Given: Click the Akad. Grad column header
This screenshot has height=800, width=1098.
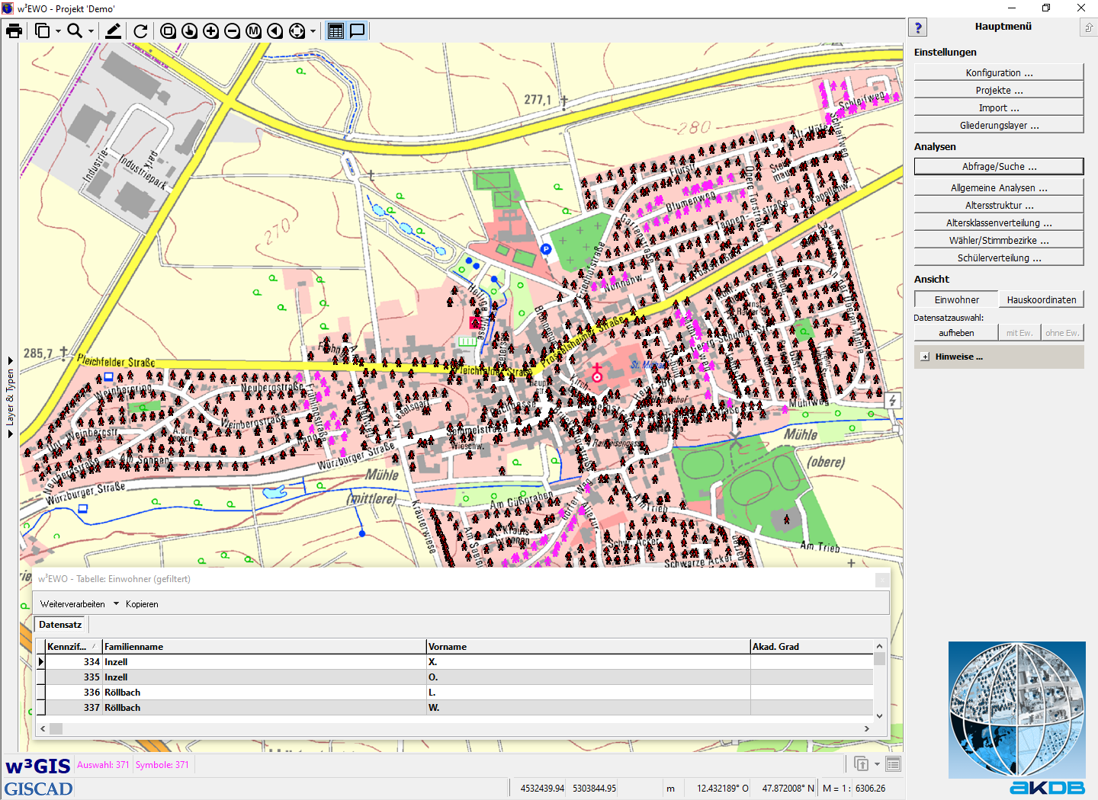Looking at the screenshot, I should [812, 646].
